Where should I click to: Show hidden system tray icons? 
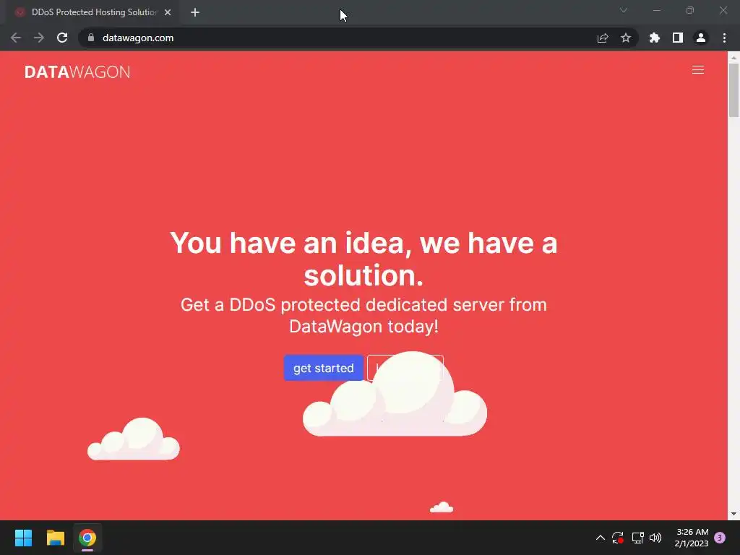(x=601, y=538)
